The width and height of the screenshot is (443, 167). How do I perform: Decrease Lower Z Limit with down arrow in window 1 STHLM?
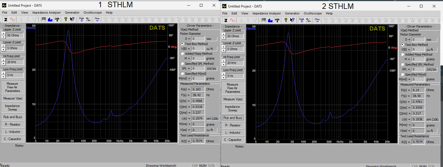pyautogui.click(x=4, y=50)
